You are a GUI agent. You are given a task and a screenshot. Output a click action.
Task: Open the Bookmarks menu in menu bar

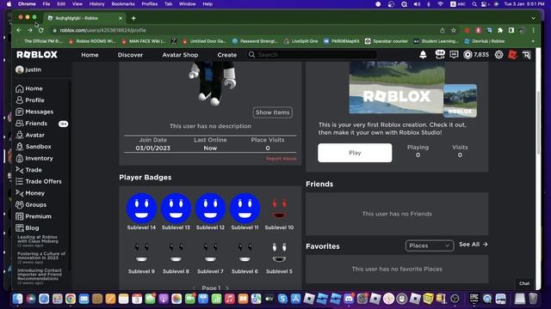click(123, 3)
